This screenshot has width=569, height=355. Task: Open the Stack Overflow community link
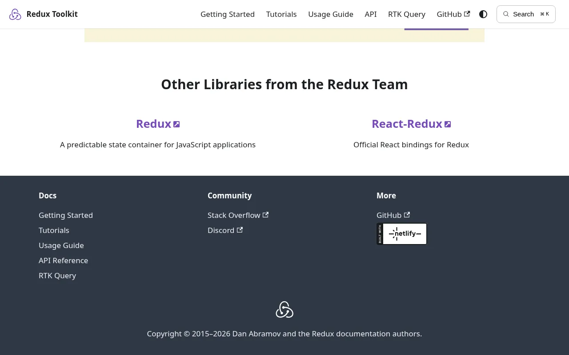[x=238, y=215]
